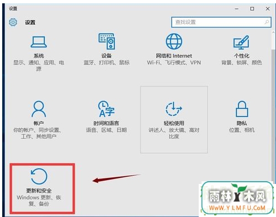Open the 隐私 (Privacy) padlock icon
Viewport: 276px width, 217px height.
click(242, 109)
